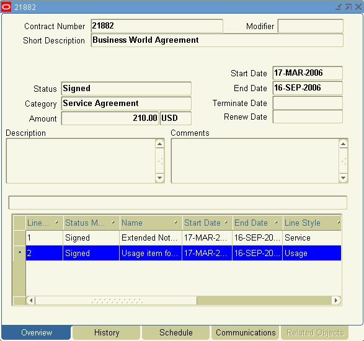Image resolution: width=364 pixels, height=341 pixels.
Task: Click the End Date field 16-SEP-2006
Action: 308,88
